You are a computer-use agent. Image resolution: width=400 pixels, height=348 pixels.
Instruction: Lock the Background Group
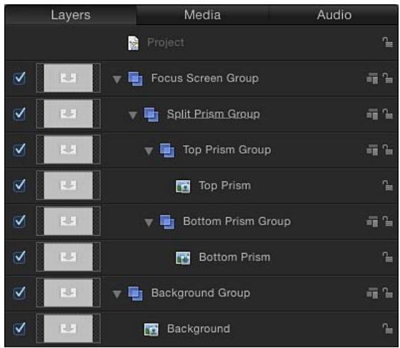[387, 293]
